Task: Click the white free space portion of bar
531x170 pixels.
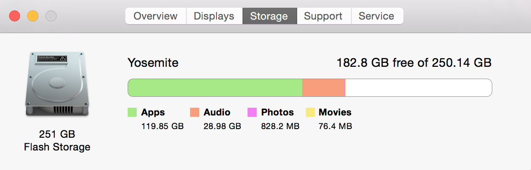Action: [x=418, y=88]
